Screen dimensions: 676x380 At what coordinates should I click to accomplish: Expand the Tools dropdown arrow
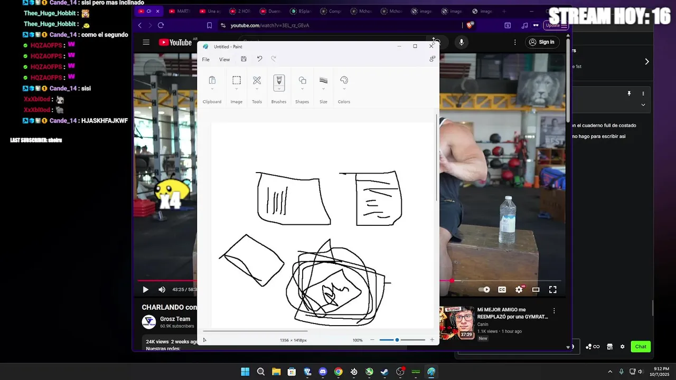257,89
